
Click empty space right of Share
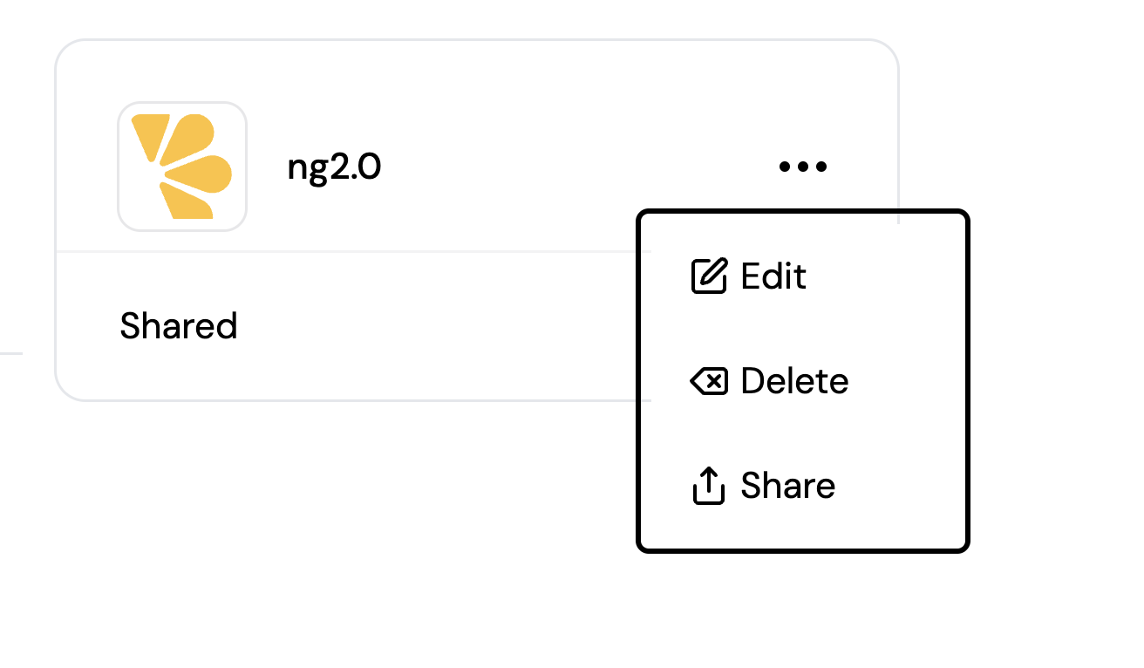tap(907, 486)
